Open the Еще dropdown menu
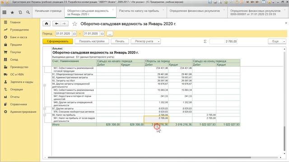Screen dimensions: 289x162 [x=277, y=41]
